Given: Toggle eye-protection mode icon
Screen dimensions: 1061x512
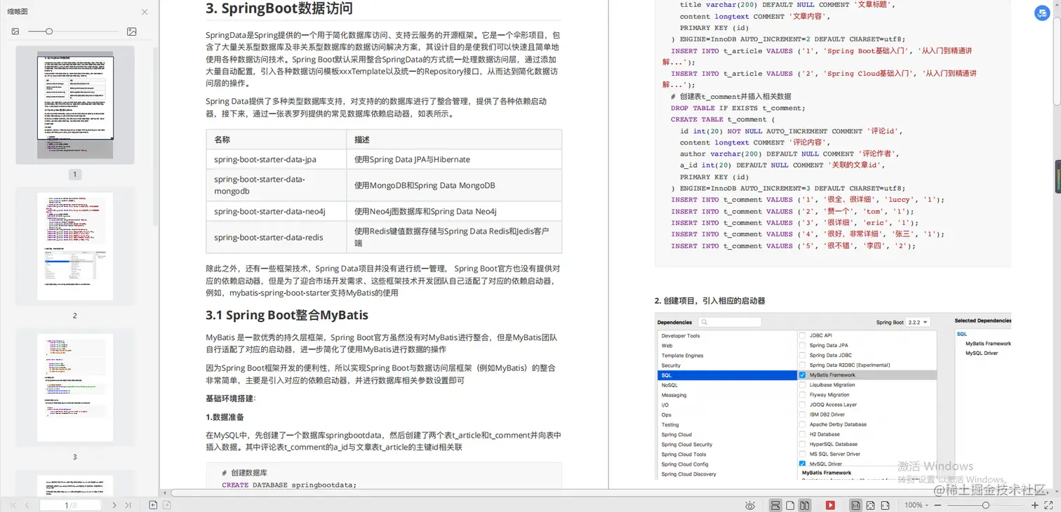Looking at the screenshot, I should 750,505.
